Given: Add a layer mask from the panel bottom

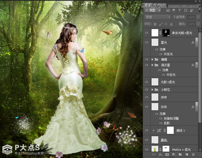Looking at the screenshot, I should [167, 155].
